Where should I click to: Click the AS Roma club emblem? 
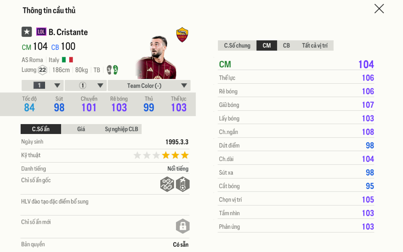182,35
